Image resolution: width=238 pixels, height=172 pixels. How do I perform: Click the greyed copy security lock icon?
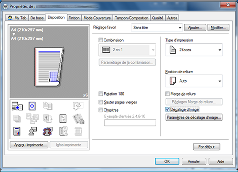tap(79, 119)
